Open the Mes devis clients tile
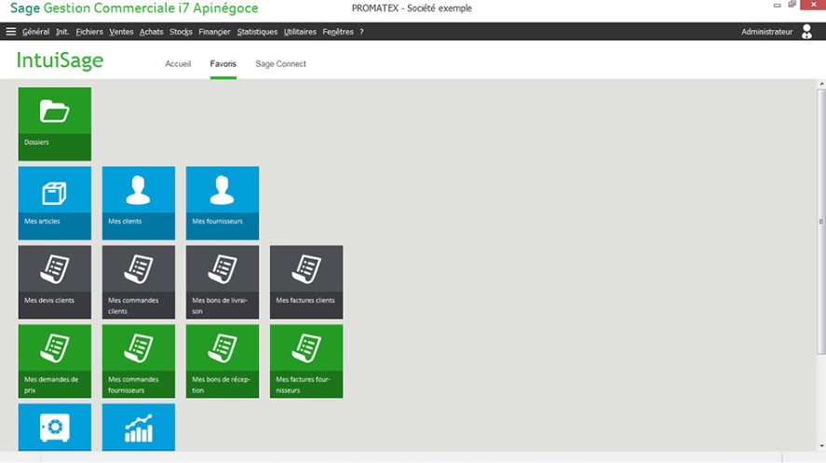The height and width of the screenshot is (463, 826). click(x=55, y=281)
